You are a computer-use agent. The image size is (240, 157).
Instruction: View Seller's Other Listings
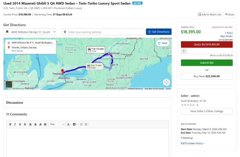pos(207,111)
